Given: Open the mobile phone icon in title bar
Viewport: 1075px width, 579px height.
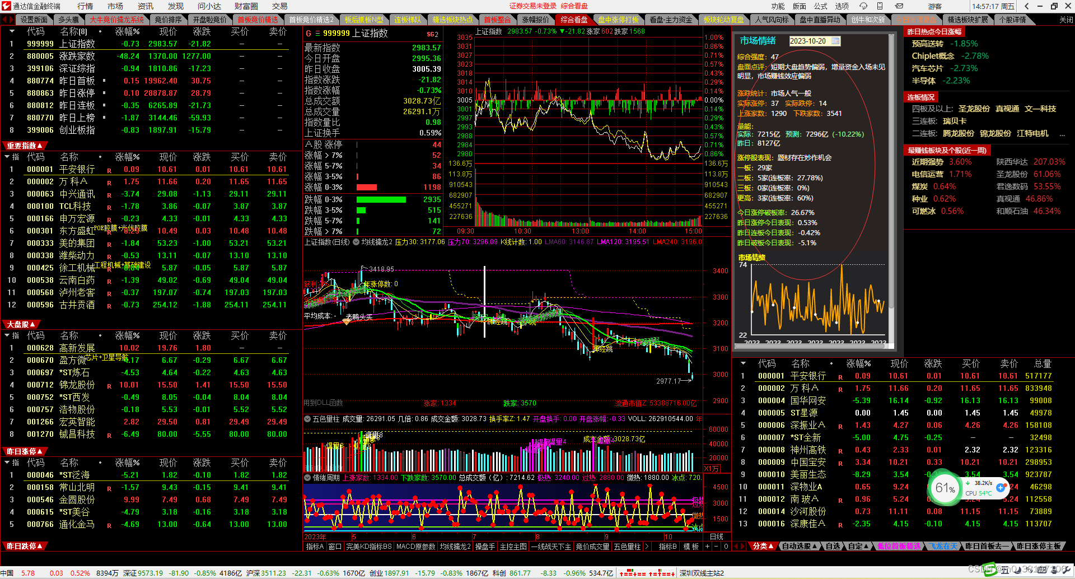Looking at the screenshot, I should pos(880,6).
